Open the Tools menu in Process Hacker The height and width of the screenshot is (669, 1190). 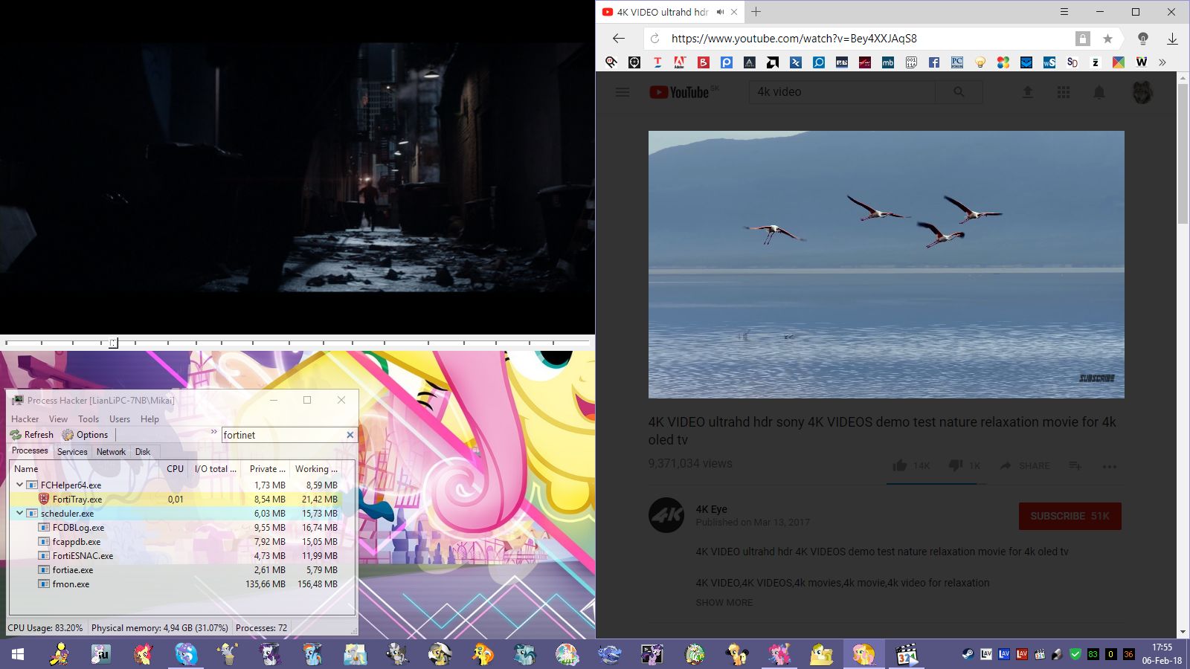click(89, 419)
